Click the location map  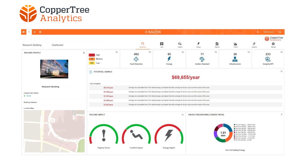coord(54,131)
